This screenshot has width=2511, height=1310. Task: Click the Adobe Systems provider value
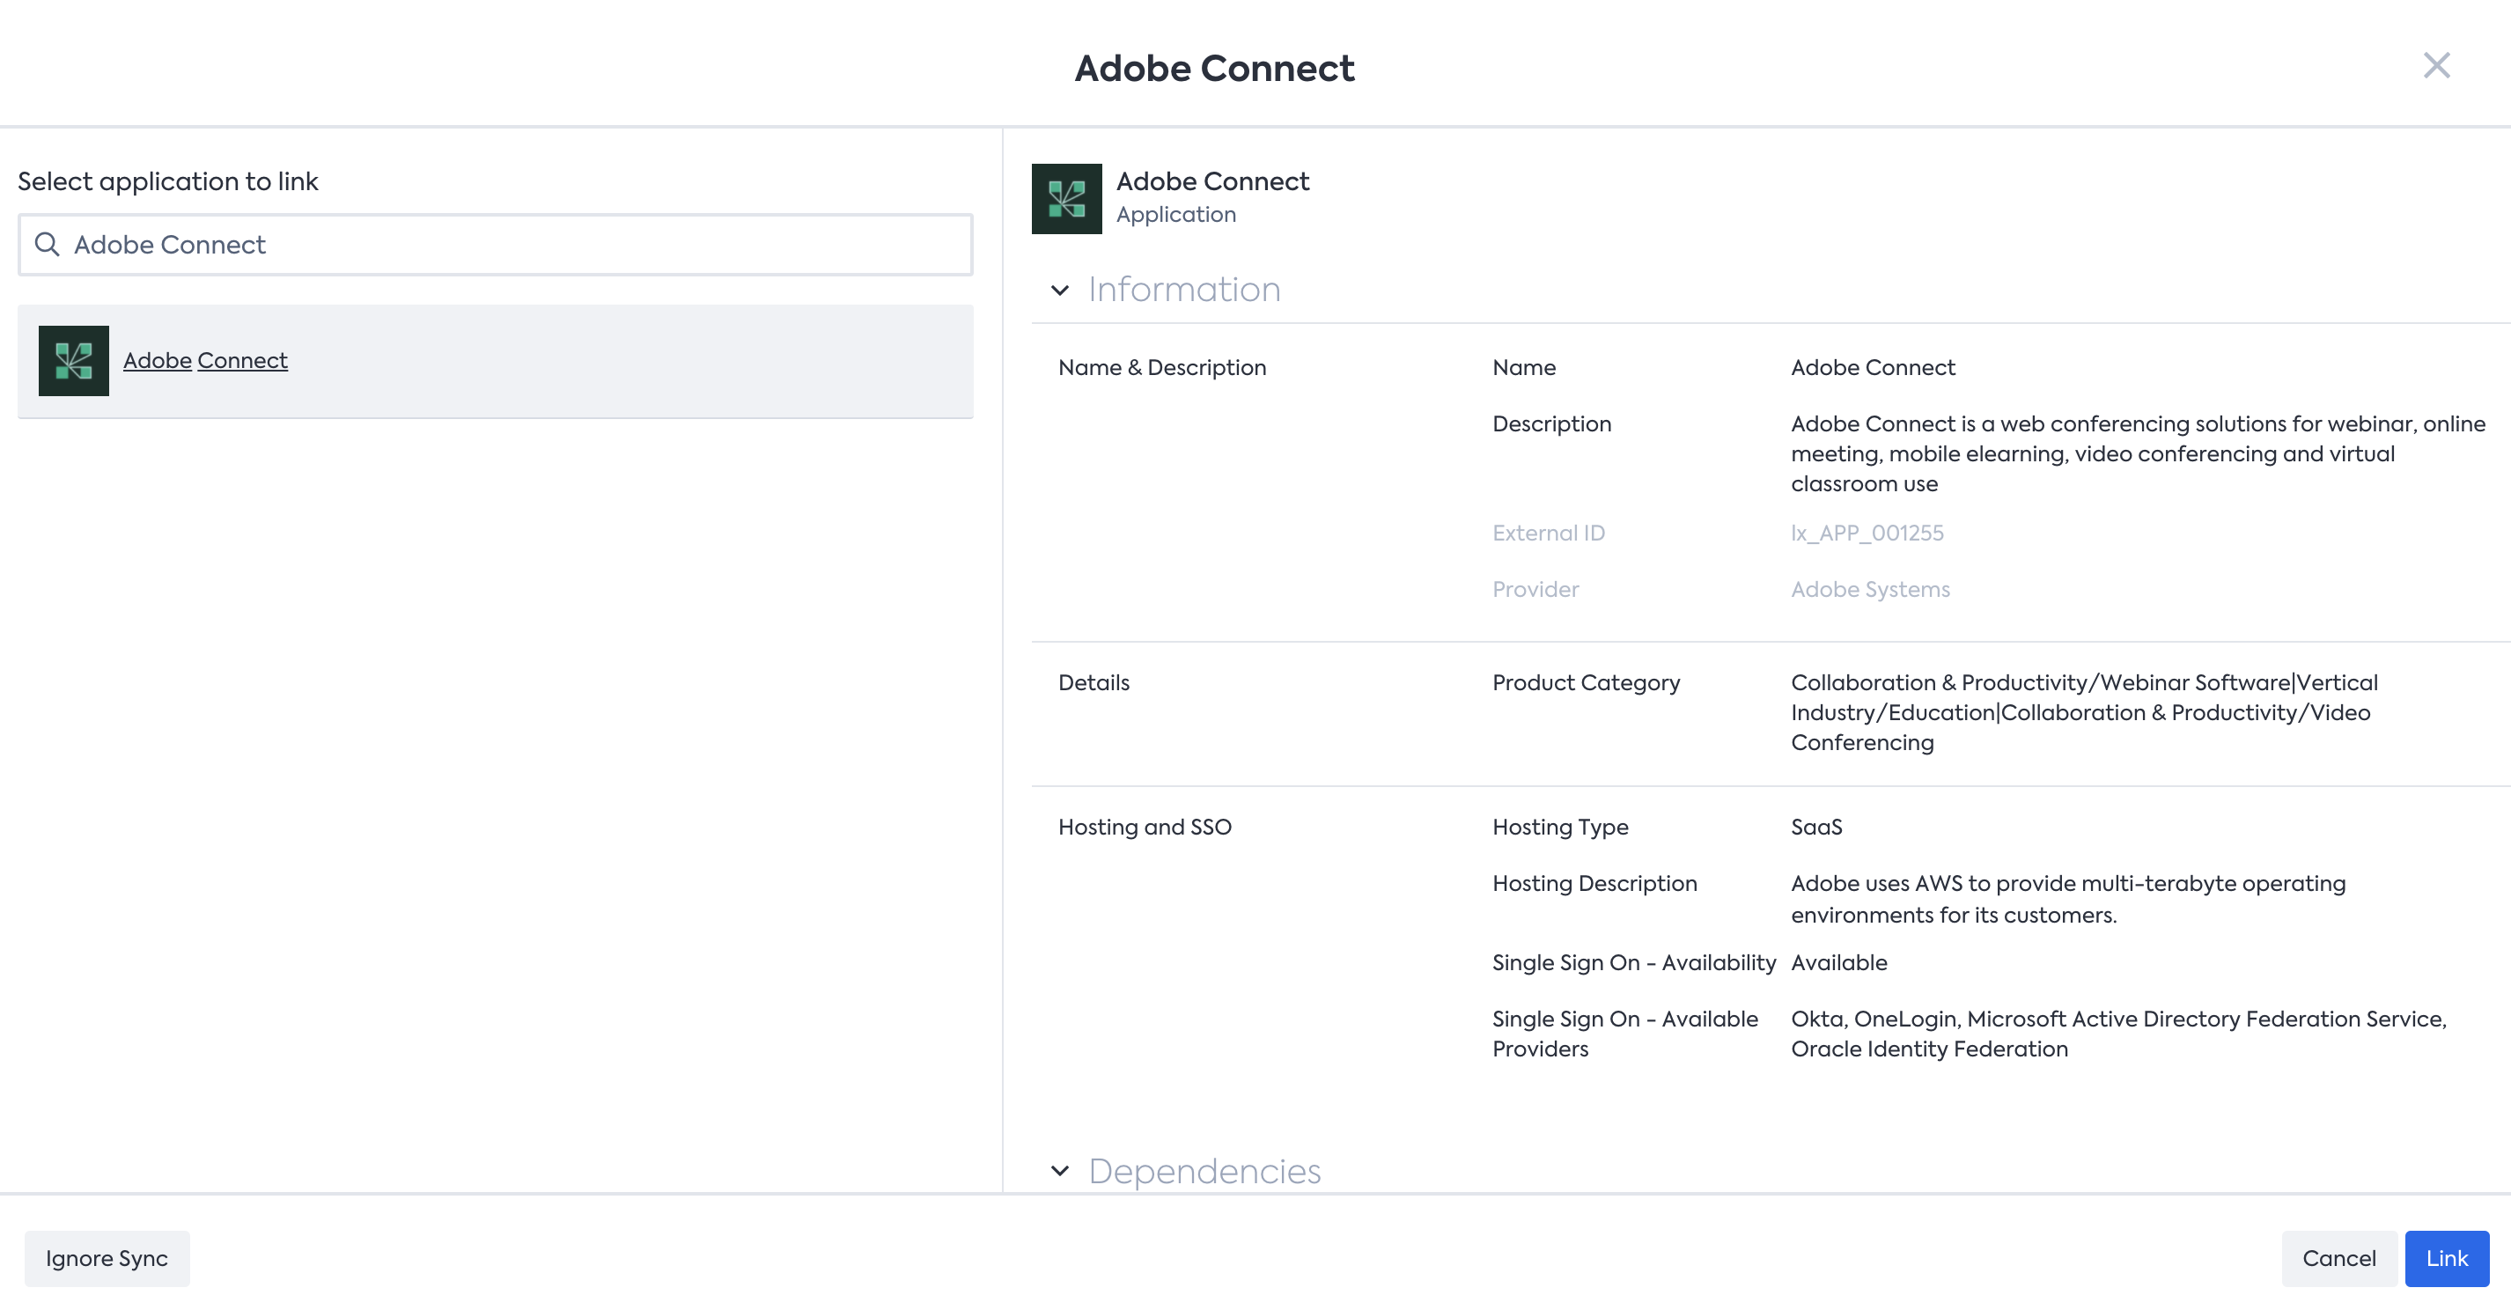(1870, 590)
